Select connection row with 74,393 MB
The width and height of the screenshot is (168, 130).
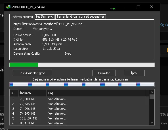(x=79, y=114)
